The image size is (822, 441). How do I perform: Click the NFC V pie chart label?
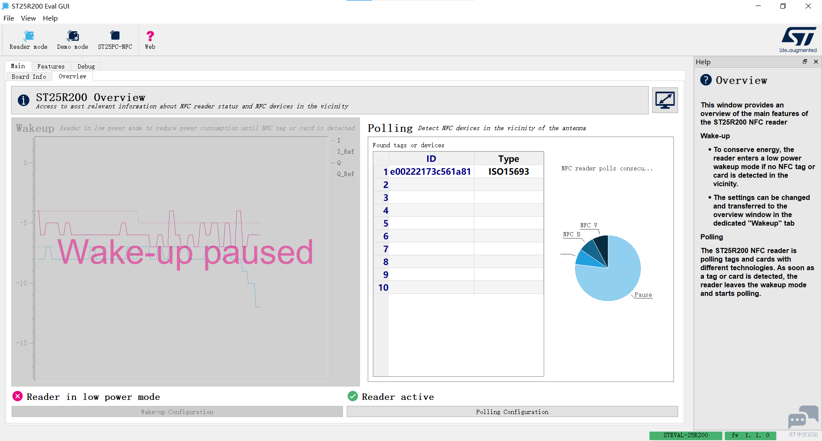pos(589,225)
